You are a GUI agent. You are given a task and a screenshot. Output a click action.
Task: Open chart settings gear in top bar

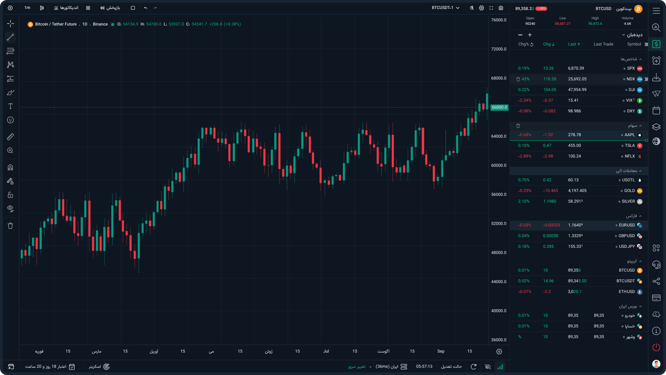(482, 8)
